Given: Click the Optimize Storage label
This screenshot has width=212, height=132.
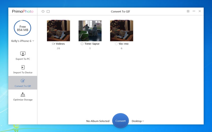Looking at the screenshot, I should 23,100.
